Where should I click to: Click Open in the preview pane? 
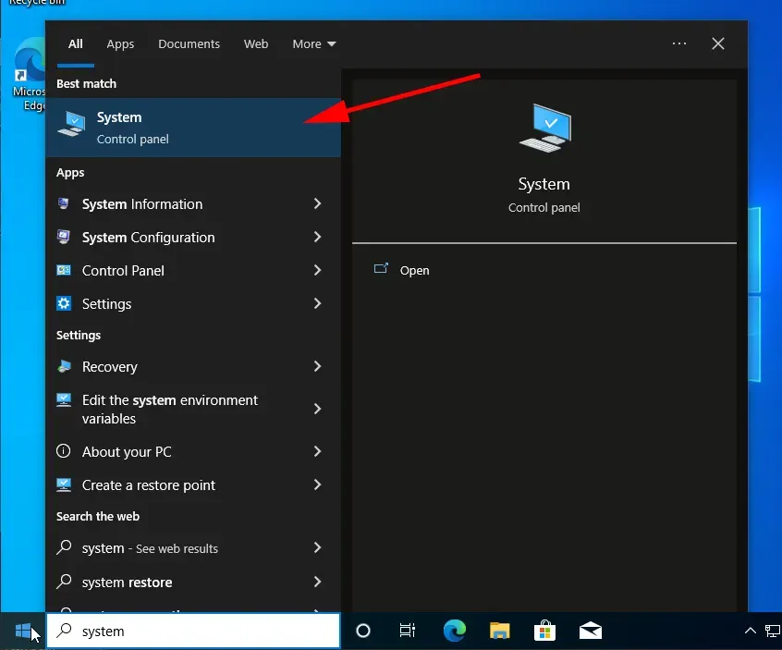coord(414,270)
